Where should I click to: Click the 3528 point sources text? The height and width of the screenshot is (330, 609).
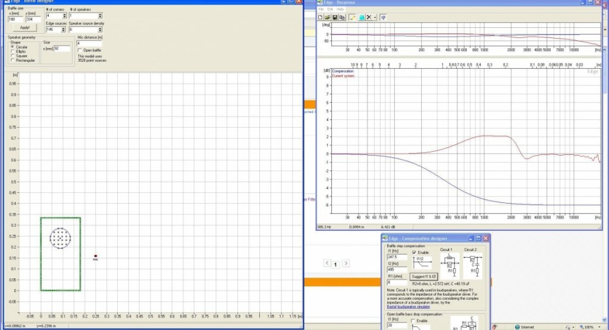(92, 61)
